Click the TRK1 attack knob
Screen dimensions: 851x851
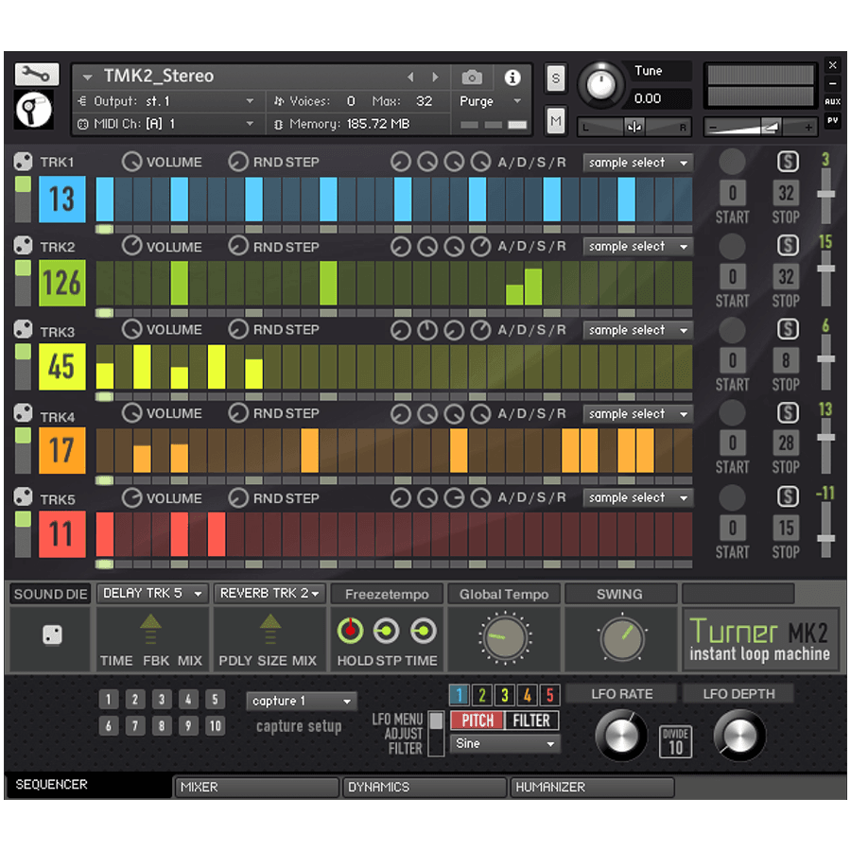(x=401, y=162)
